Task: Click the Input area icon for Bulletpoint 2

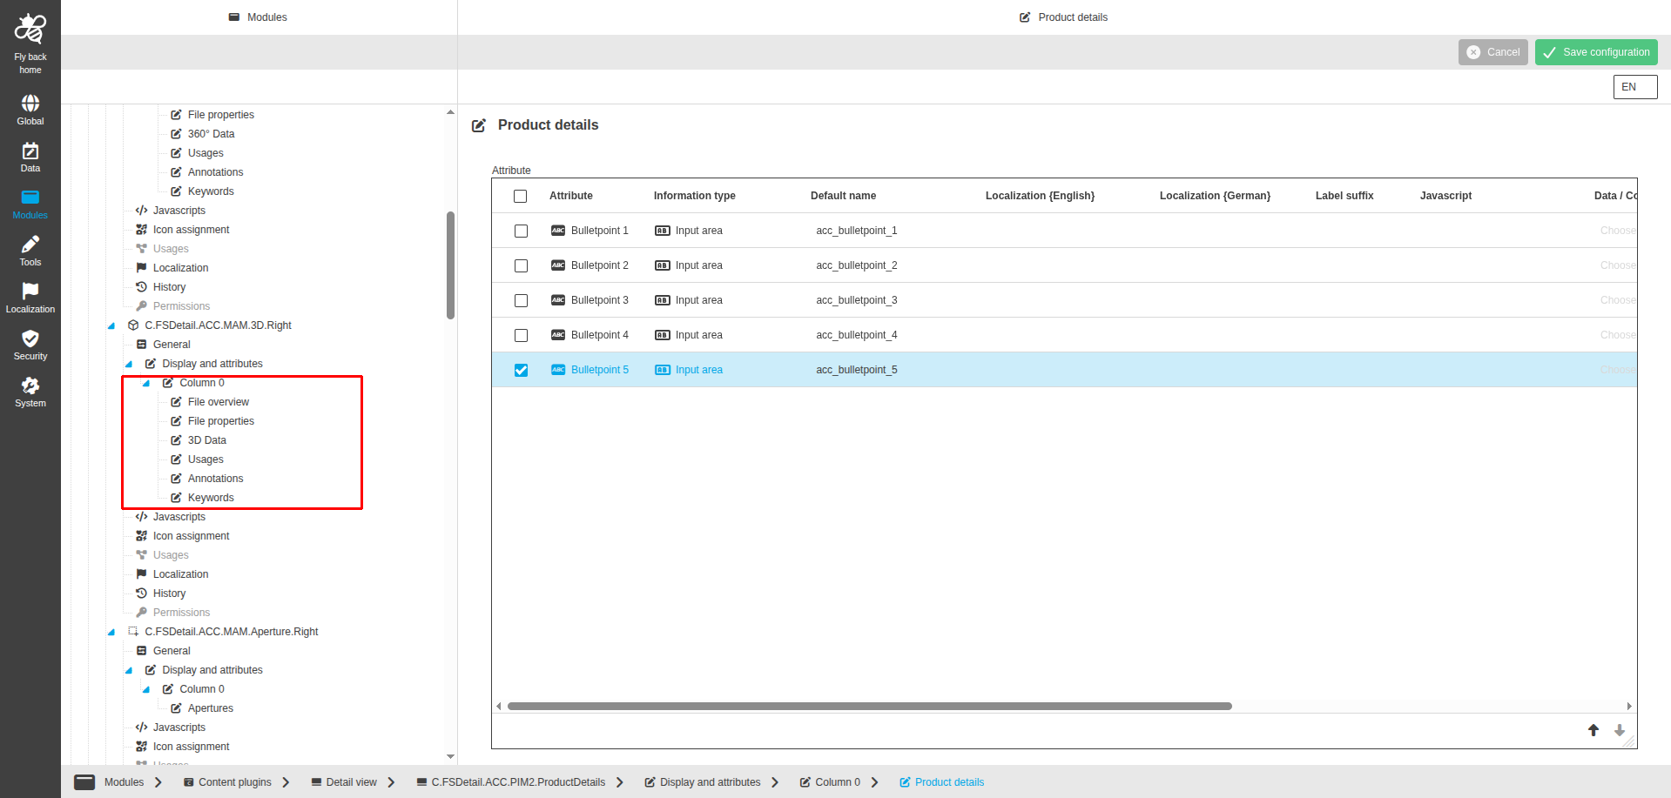Action: tap(663, 265)
